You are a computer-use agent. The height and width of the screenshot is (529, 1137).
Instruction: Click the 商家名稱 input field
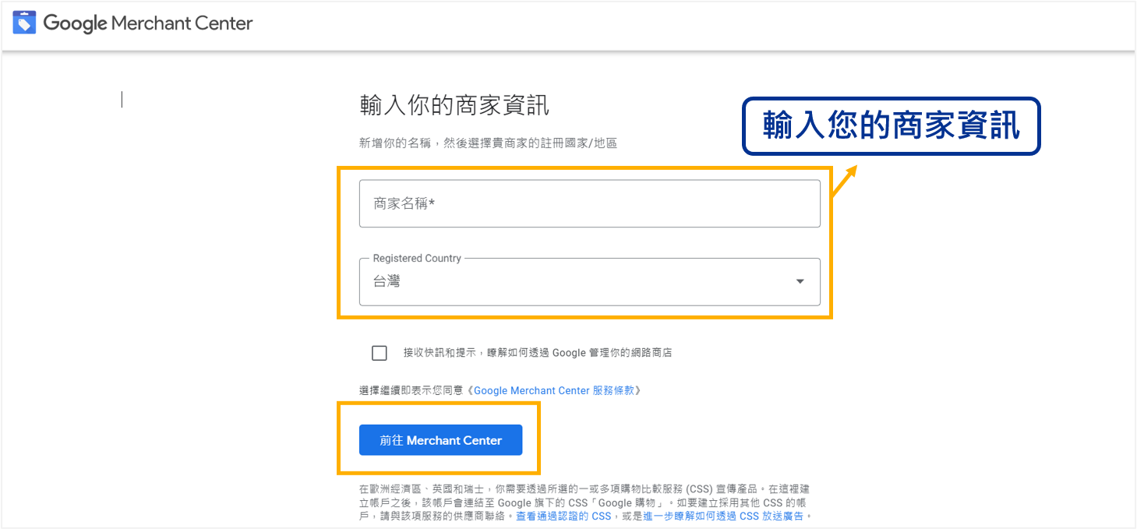(x=589, y=203)
